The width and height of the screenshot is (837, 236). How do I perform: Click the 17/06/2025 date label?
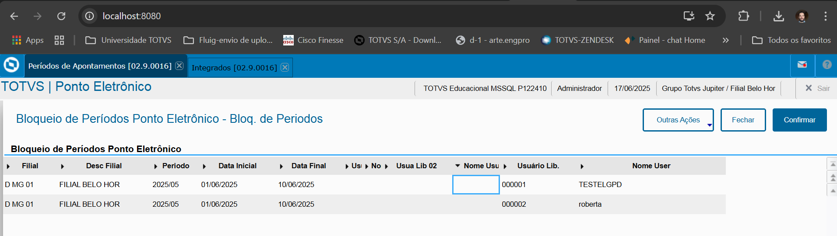click(632, 88)
